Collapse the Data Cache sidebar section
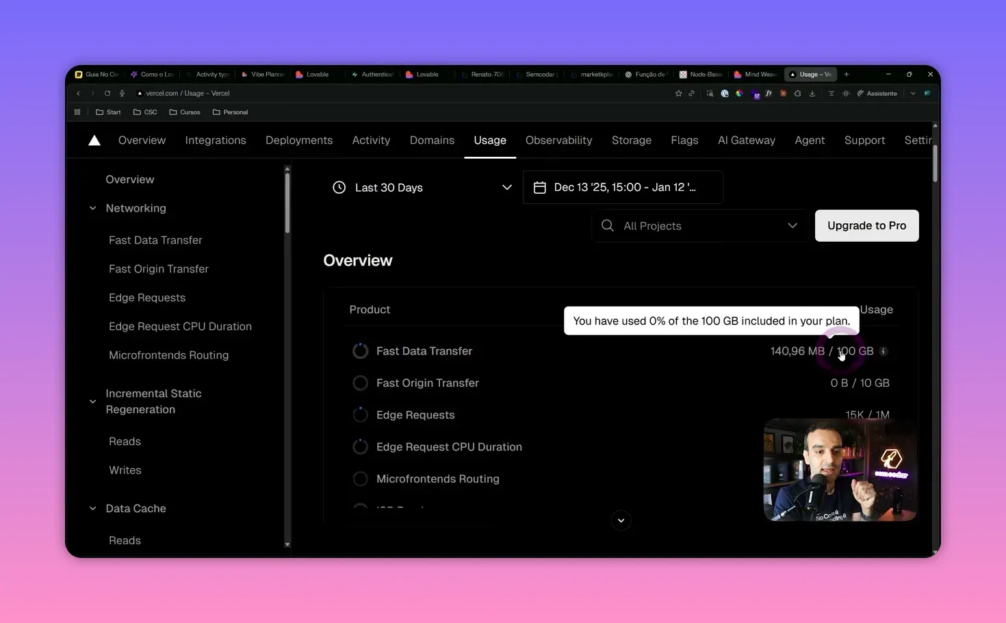Image resolution: width=1006 pixels, height=623 pixels. (x=93, y=509)
